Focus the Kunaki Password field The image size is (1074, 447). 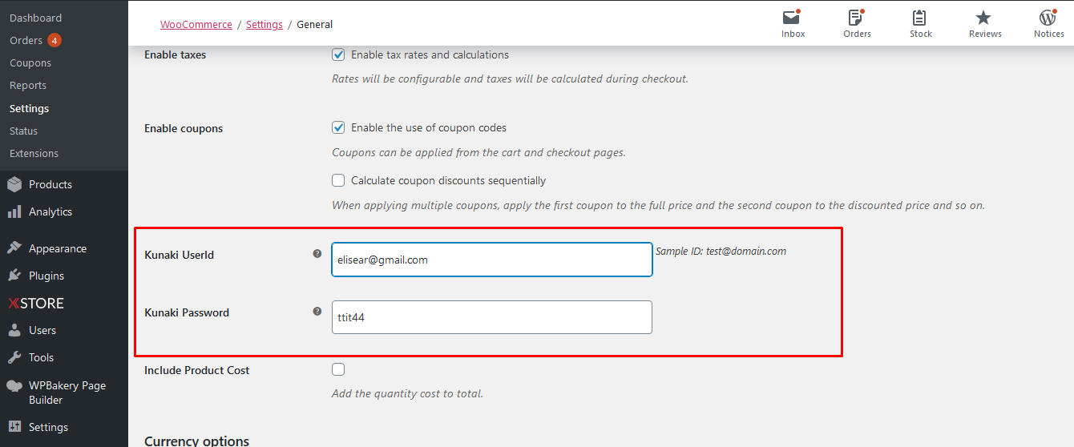coord(492,317)
